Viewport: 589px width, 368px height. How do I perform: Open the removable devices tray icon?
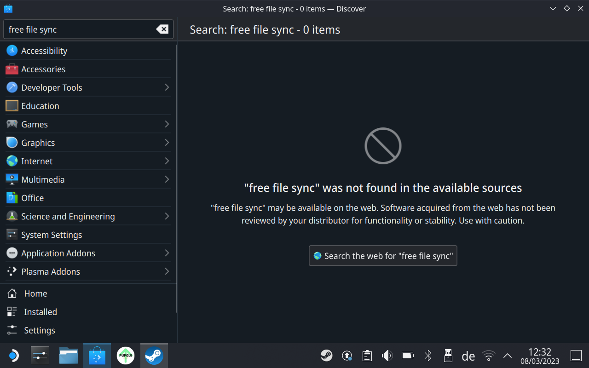(448, 356)
